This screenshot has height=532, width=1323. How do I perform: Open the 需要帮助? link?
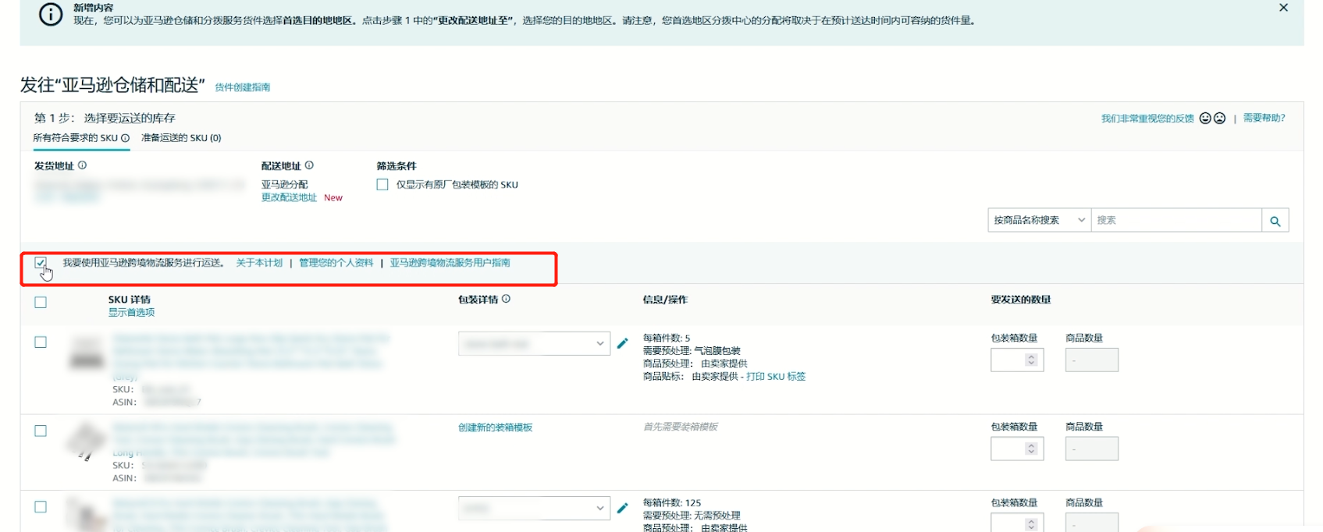click(x=1264, y=119)
